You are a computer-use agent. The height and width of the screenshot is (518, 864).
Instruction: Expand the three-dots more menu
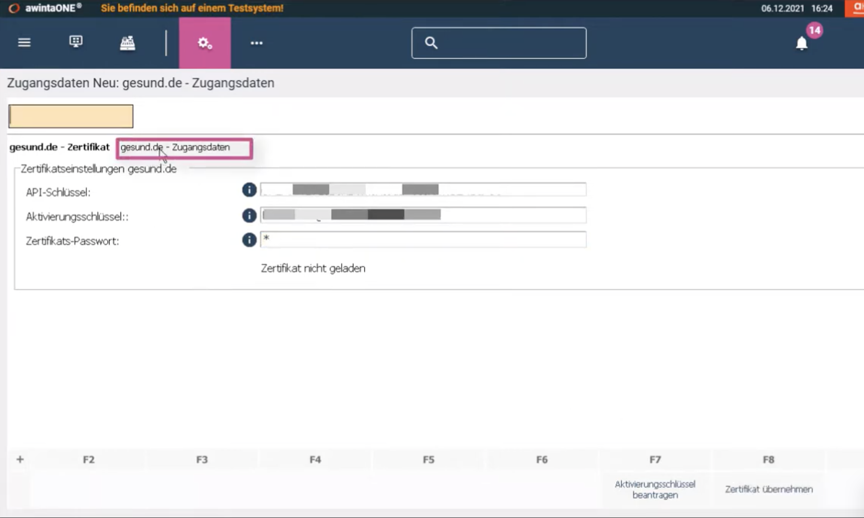257,43
